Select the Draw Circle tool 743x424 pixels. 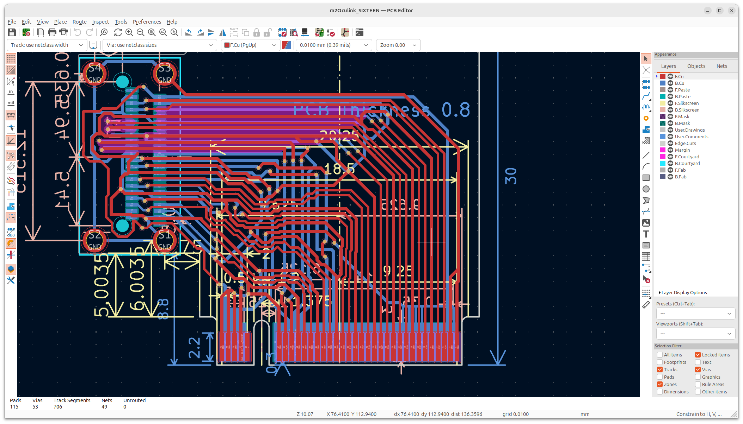coord(646,189)
